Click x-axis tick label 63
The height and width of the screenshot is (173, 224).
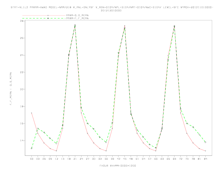pyautogui.click(x=162, y=159)
